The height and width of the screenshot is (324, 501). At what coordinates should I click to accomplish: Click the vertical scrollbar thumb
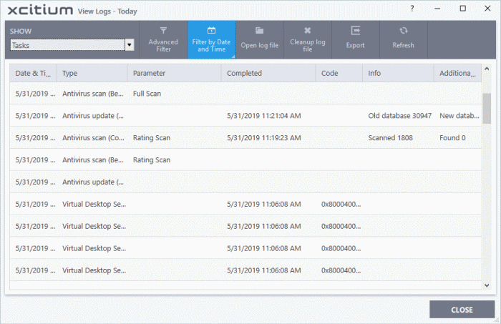pos(487,109)
